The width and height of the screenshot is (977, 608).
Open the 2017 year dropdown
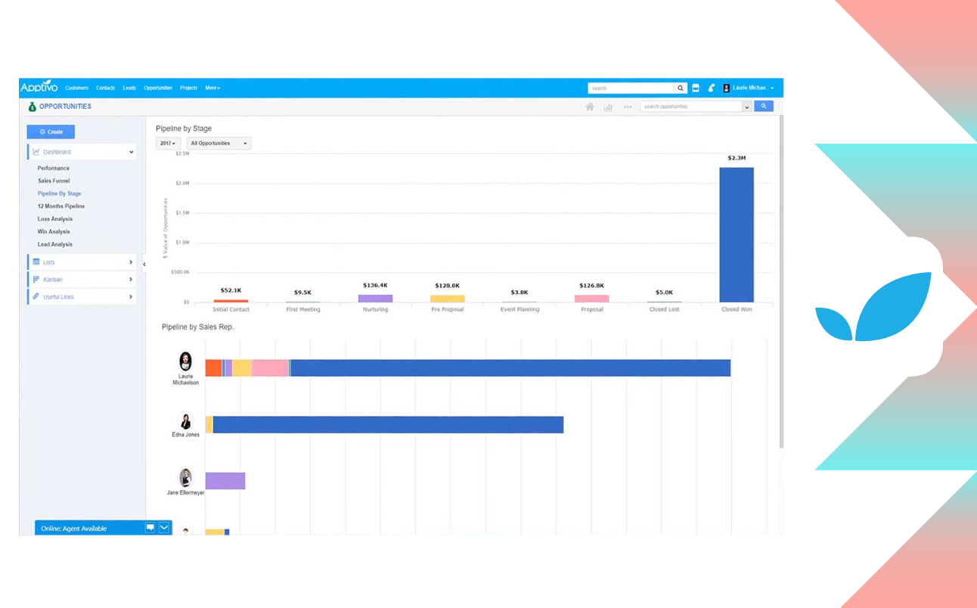[x=168, y=143]
